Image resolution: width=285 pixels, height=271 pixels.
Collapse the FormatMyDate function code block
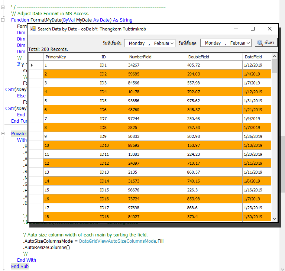pyautogui.click(x=3, y=20)
